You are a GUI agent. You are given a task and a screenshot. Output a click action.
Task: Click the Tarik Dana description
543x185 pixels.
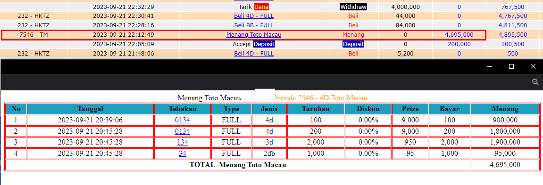click(x=254, y=7)
